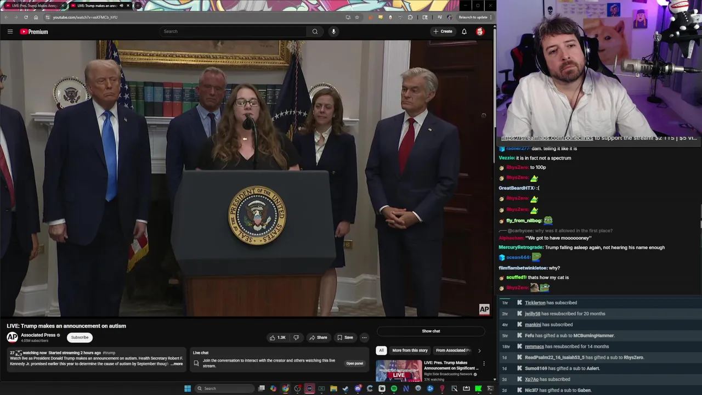Like the video with thumbs up

pyautogui.click(x=277, y=337)
